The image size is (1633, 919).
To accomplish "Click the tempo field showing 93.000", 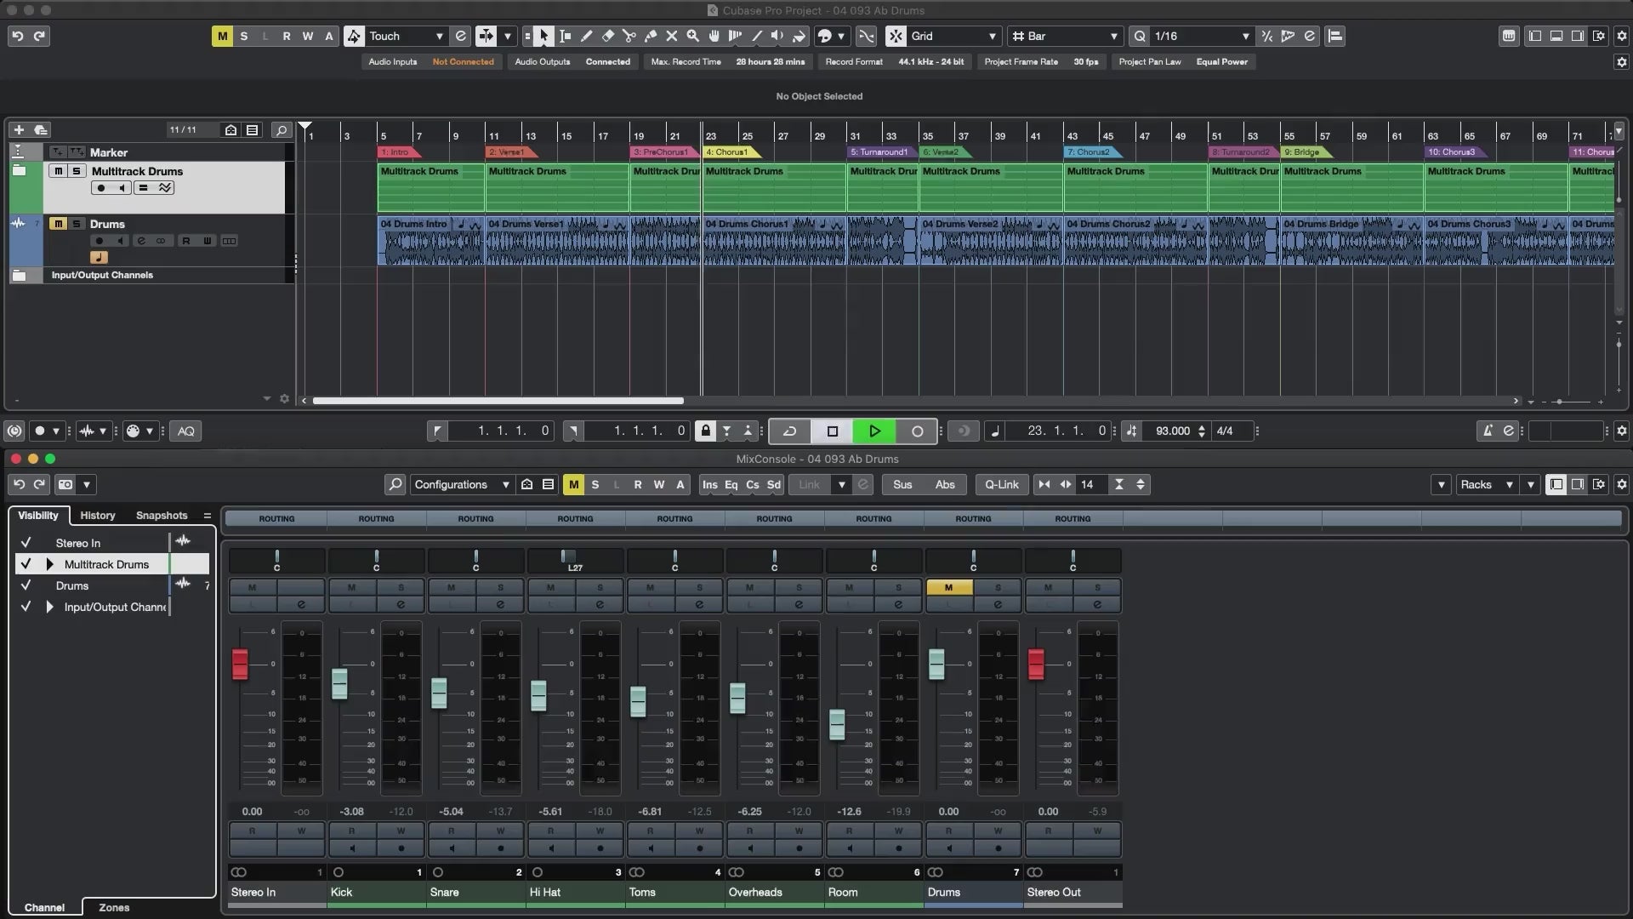I will 1173,431.
